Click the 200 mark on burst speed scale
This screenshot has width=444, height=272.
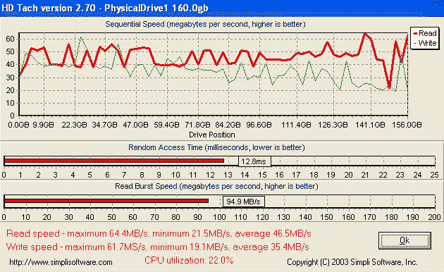click(x=434, y=217)
